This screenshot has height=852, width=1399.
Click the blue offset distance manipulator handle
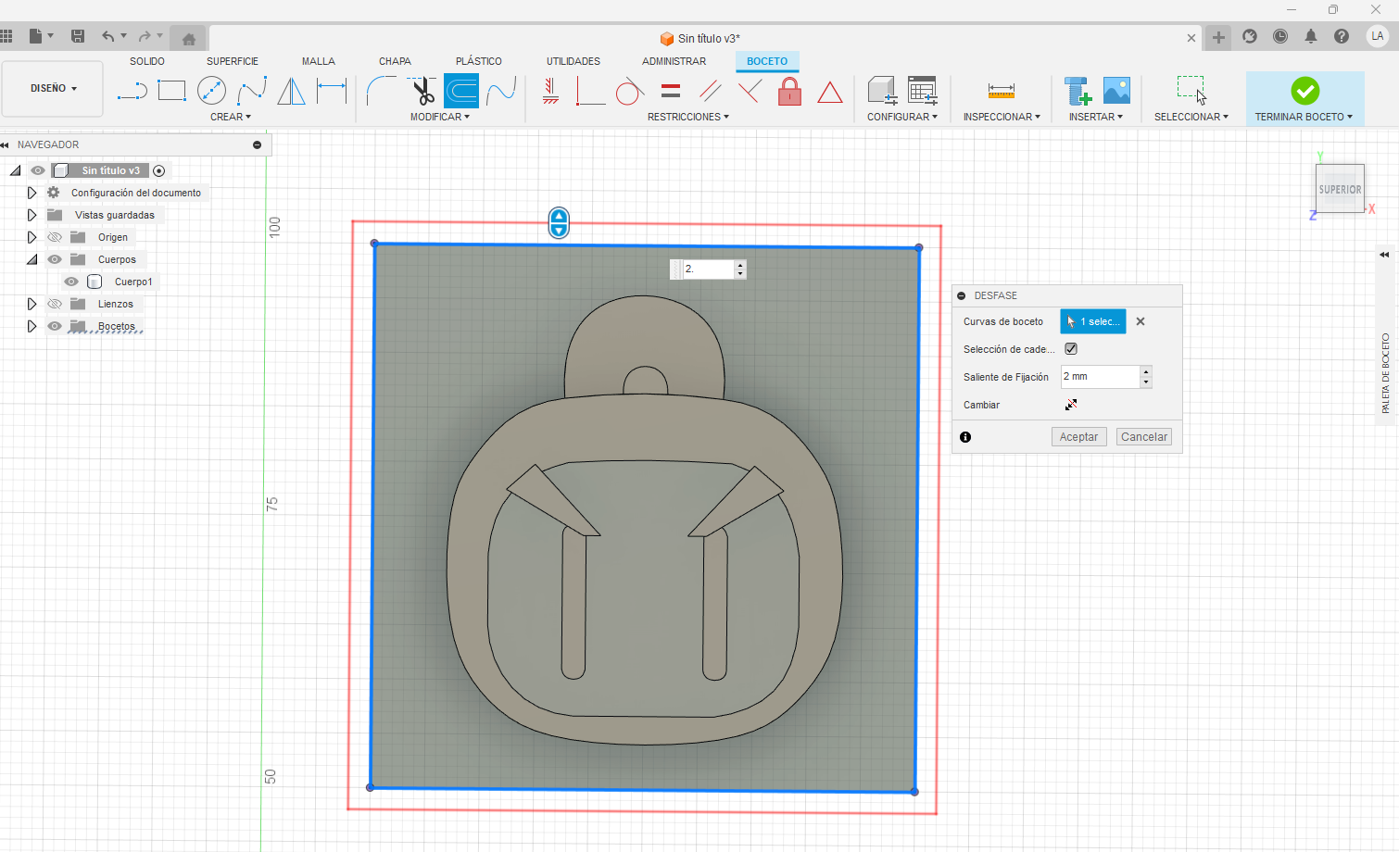(559, 222)
